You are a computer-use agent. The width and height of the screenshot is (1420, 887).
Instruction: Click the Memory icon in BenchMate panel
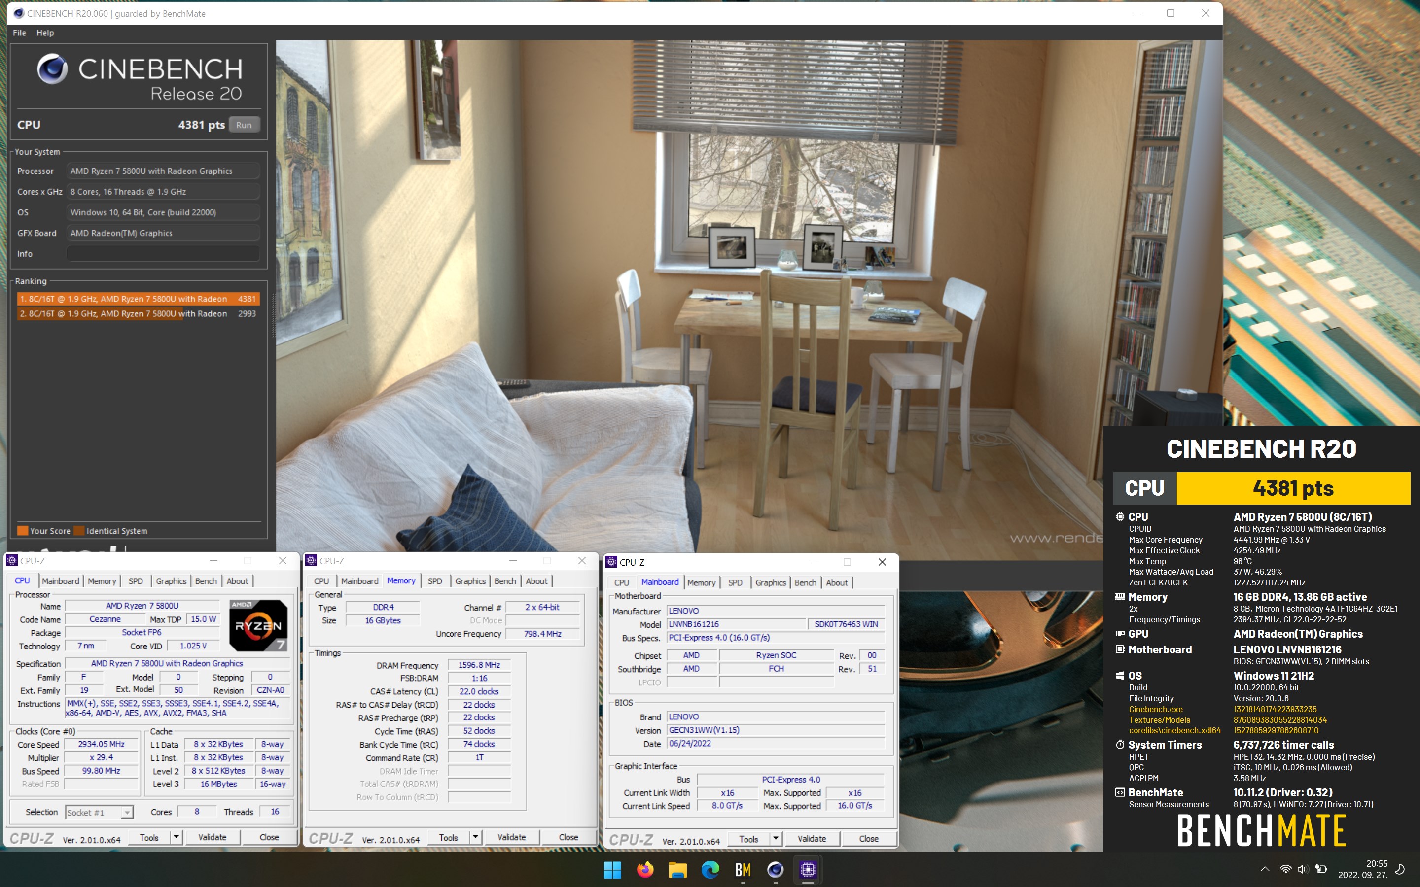1120,597
